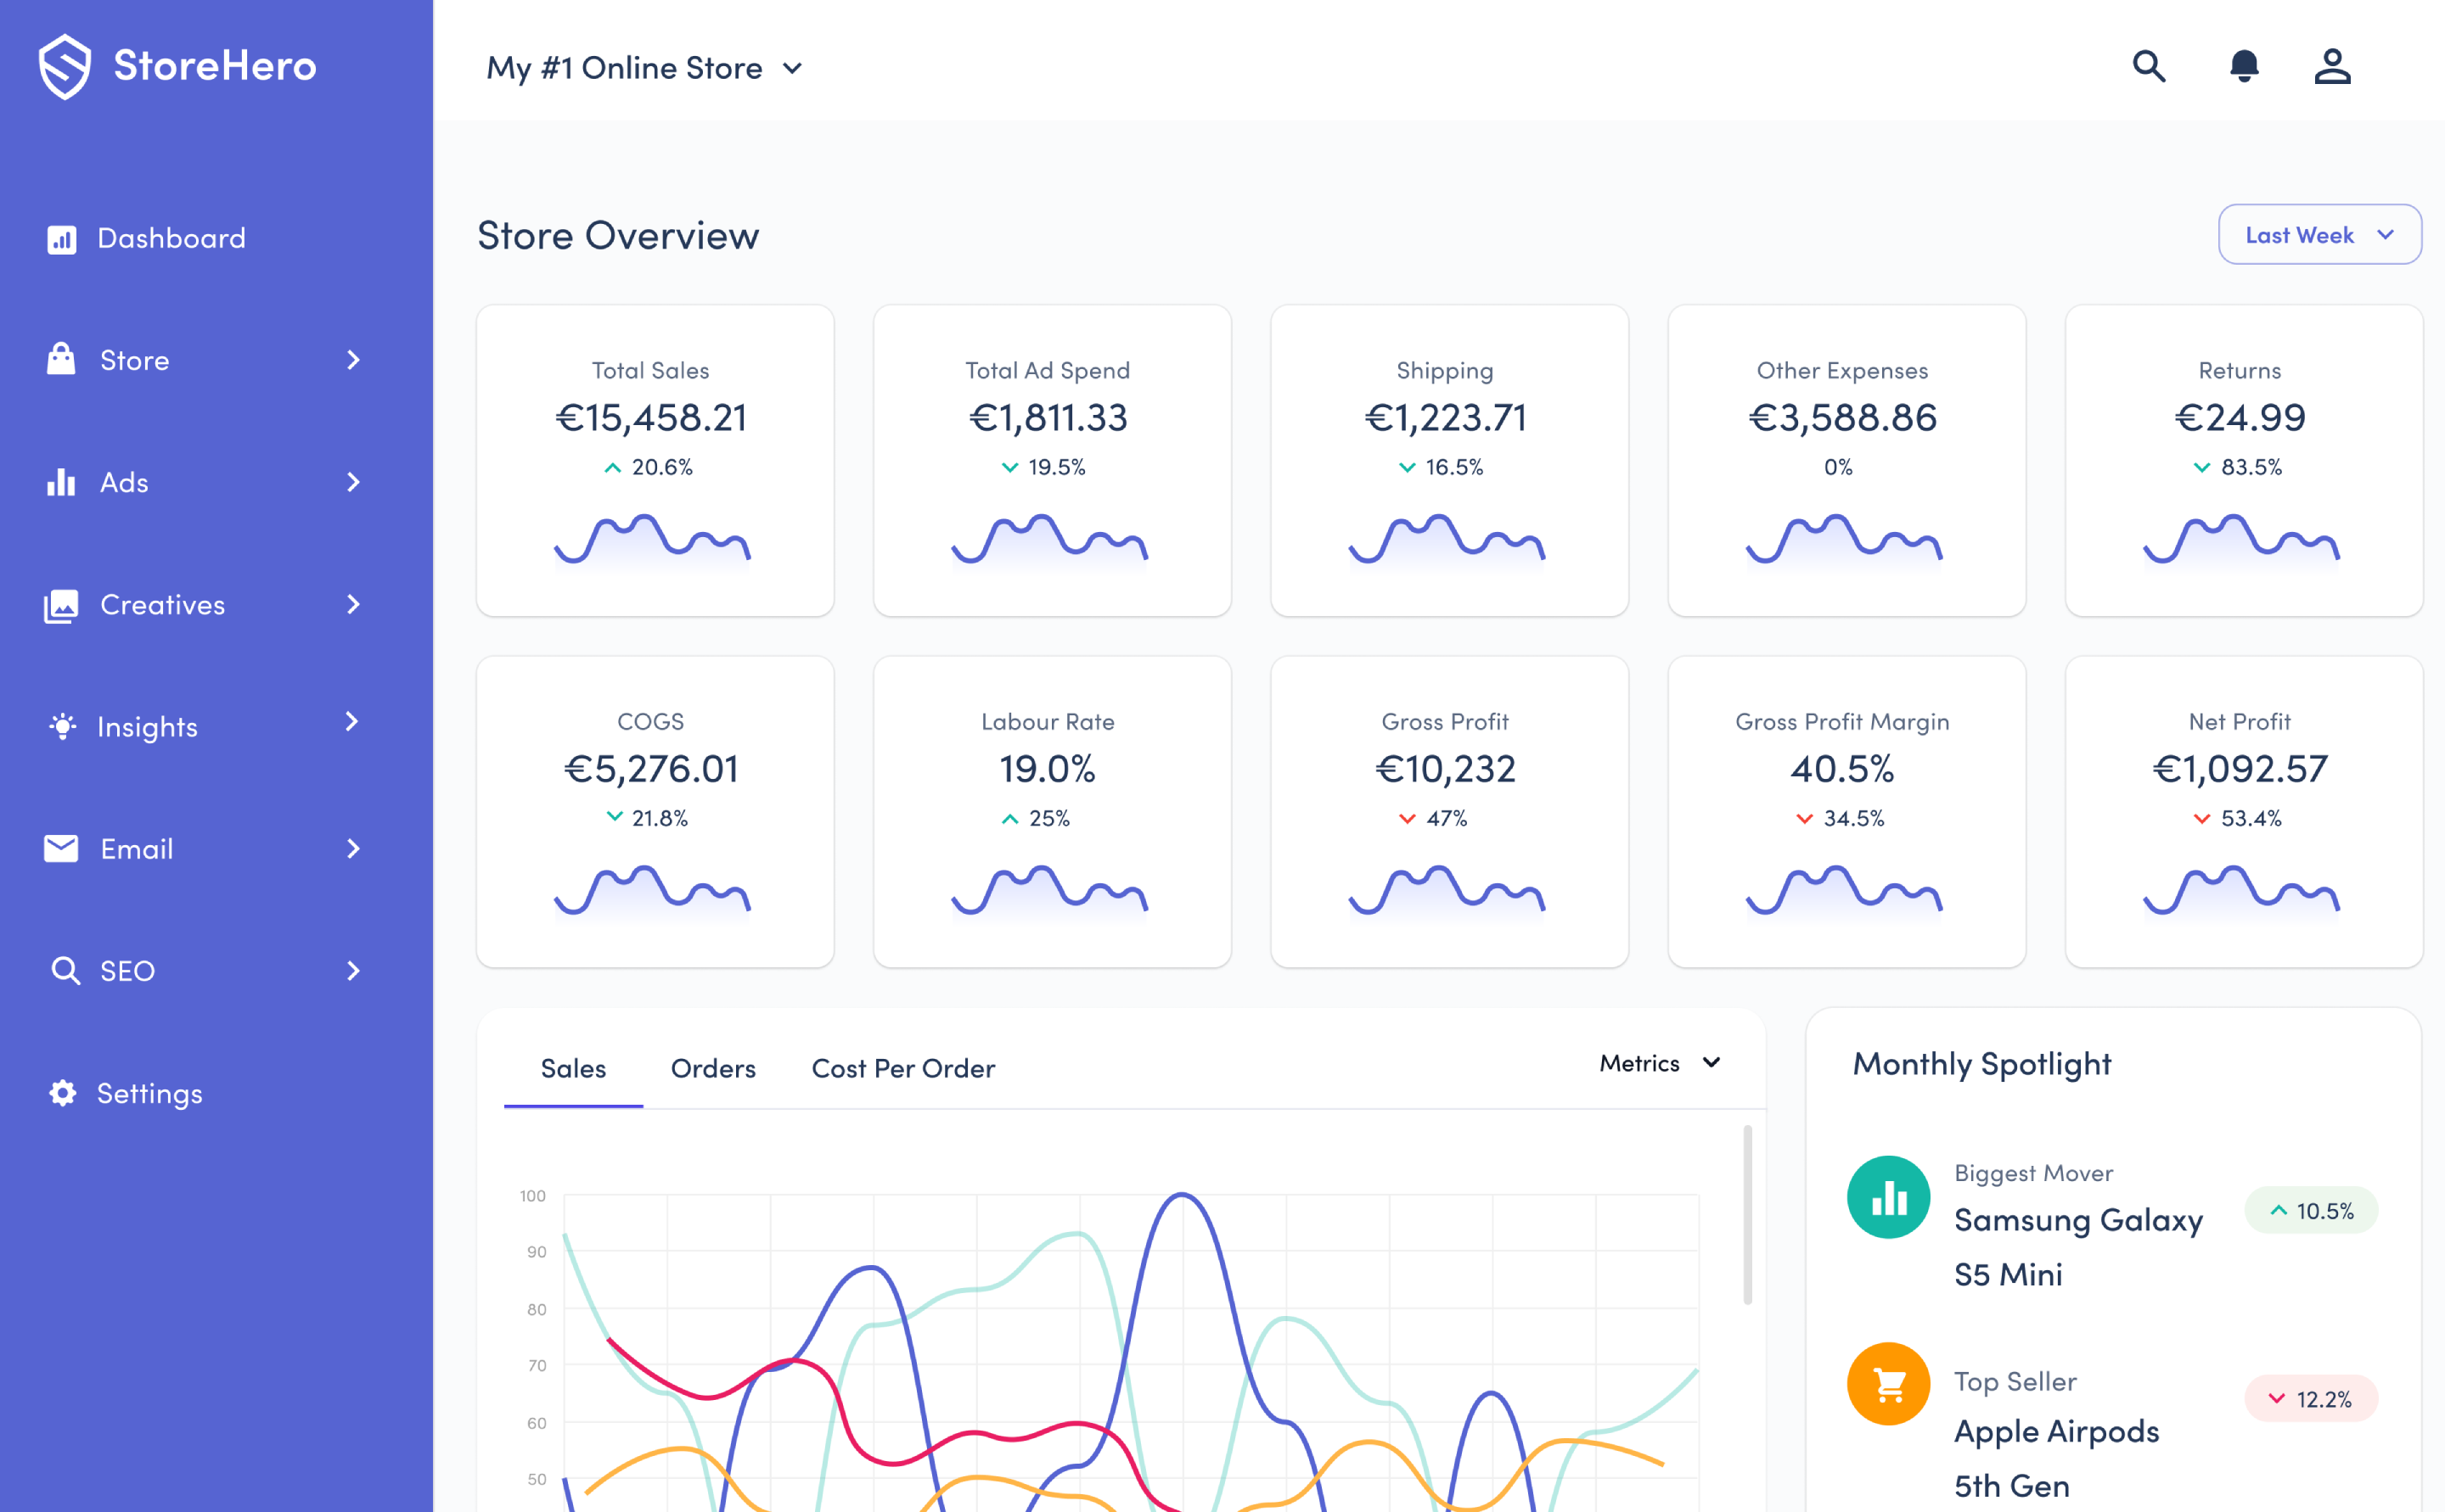
Task: Open the Last Week period dropdown
Action: pyautogui.click(x=2320, y=235)
